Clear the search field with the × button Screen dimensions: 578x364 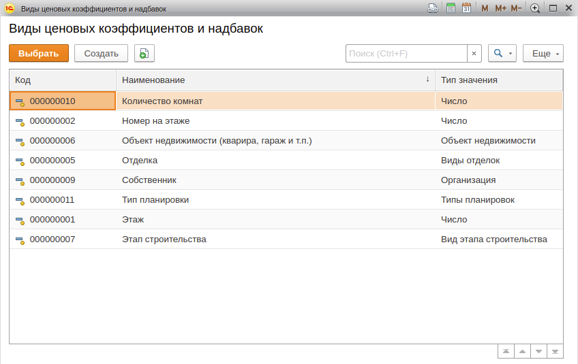pyautogui.click(x=474, y=54)
